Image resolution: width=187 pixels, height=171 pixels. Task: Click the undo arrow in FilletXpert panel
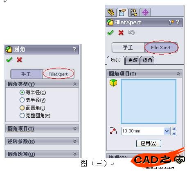(x=131, y=33)
